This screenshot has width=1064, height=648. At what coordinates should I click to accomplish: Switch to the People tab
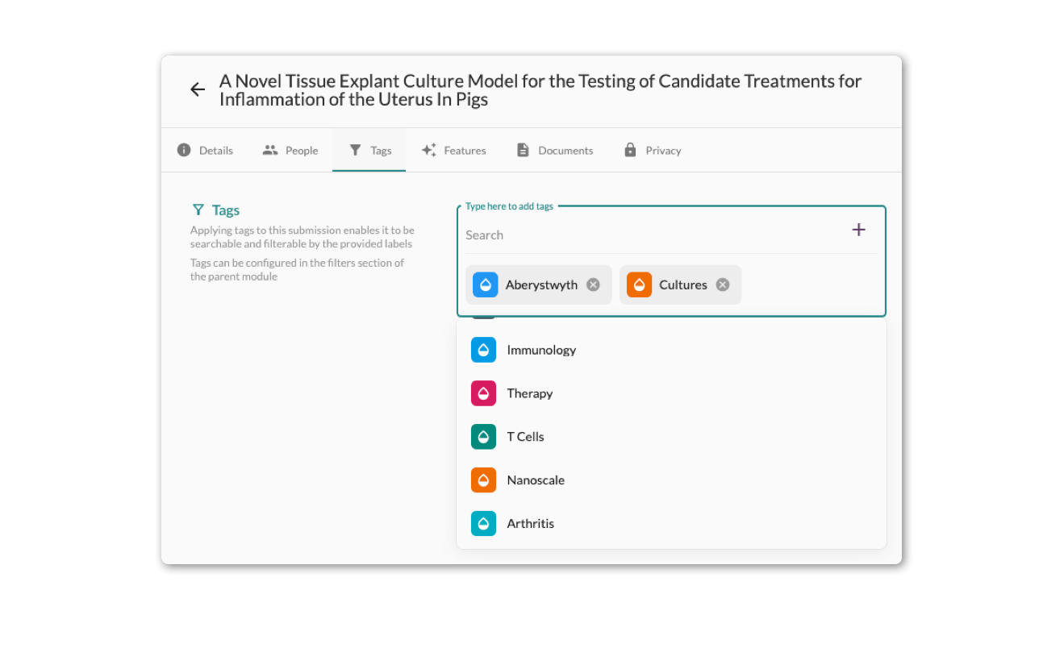tap(290, 151)
